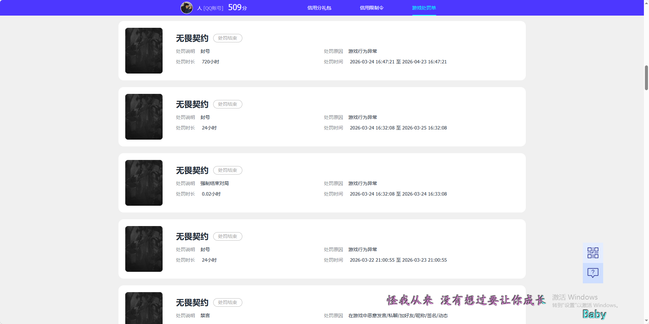Click 无畏契约 title on the 720小时 card
Image resolution: width=649 pixels, height=324 pixels.
192,38
